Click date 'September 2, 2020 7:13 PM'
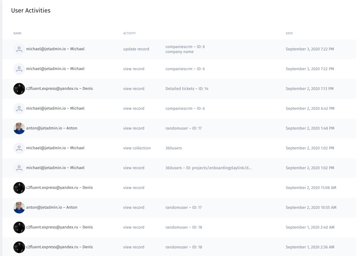356x256 pixels. click(x=310, y=89)
